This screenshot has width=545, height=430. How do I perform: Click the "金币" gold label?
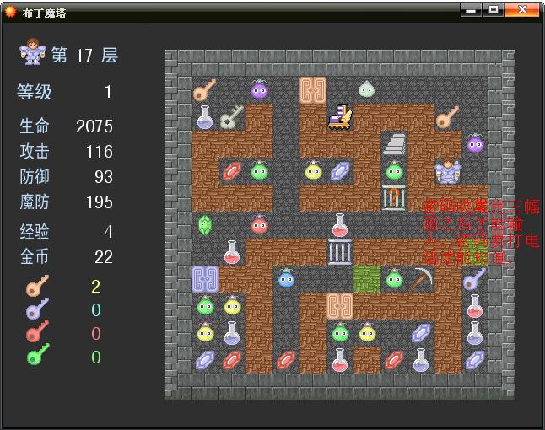click(35, 257)
